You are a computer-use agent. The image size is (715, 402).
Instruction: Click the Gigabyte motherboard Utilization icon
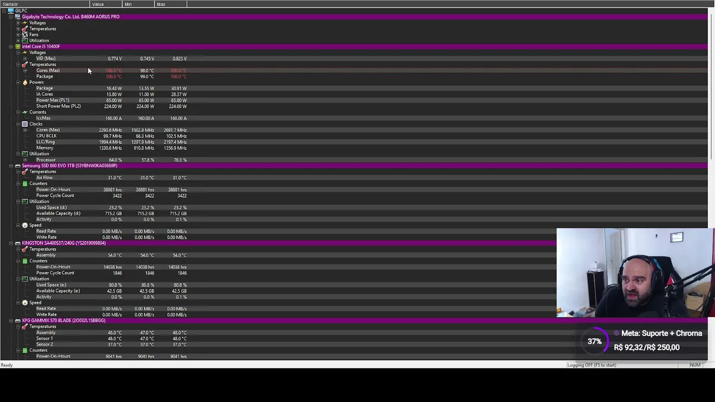point(25,41)
